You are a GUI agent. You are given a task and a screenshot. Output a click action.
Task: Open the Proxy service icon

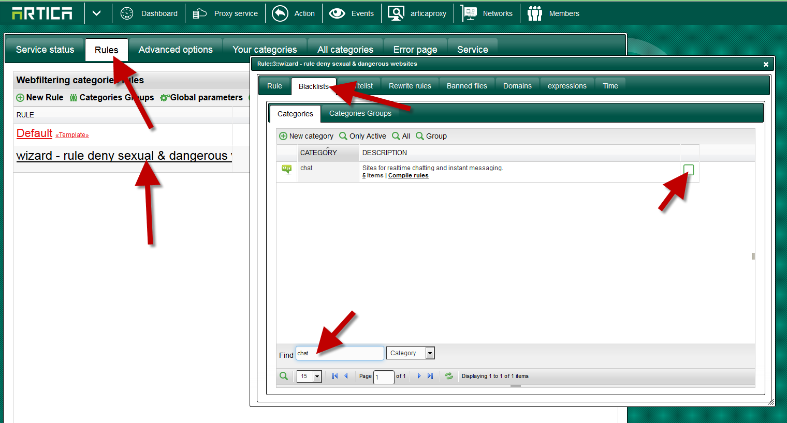(x=199, y=13)
